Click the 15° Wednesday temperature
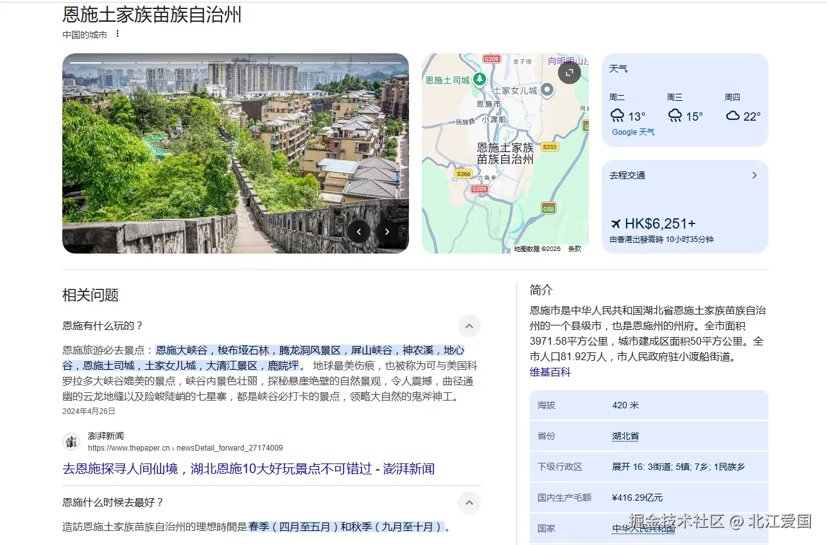 tap(695, 116)
